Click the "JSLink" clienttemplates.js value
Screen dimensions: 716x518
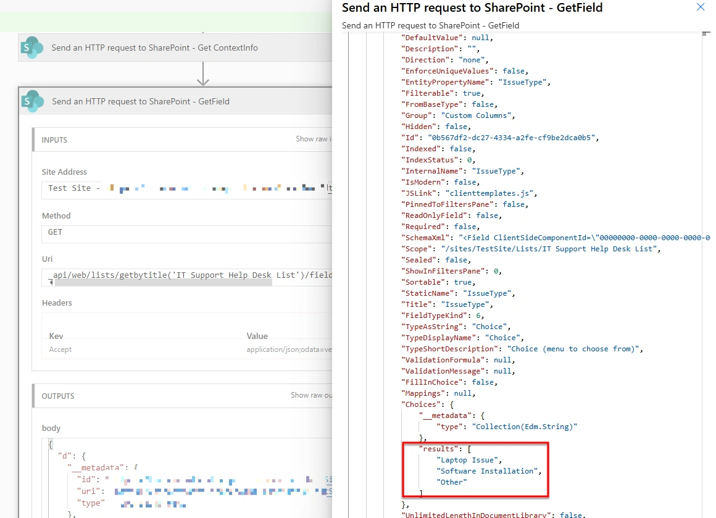pos(489,193)
